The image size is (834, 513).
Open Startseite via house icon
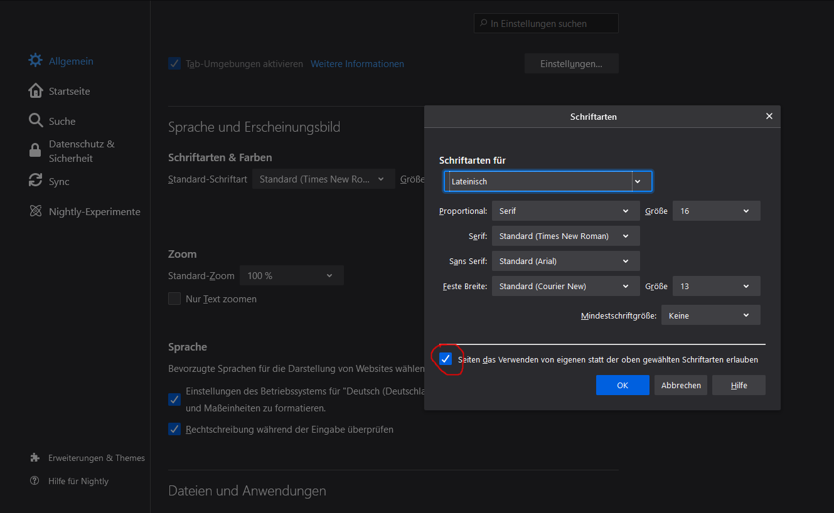tap(36, 91)
